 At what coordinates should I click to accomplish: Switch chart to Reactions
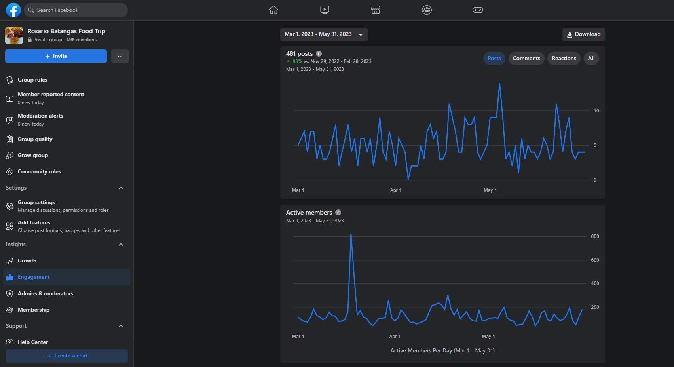coord(564,58)
